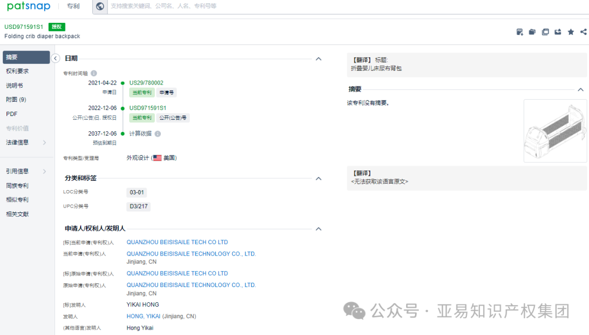
Task: Click the 当前专利 tag under USD971591S1
Action: [x=142, y=118]
